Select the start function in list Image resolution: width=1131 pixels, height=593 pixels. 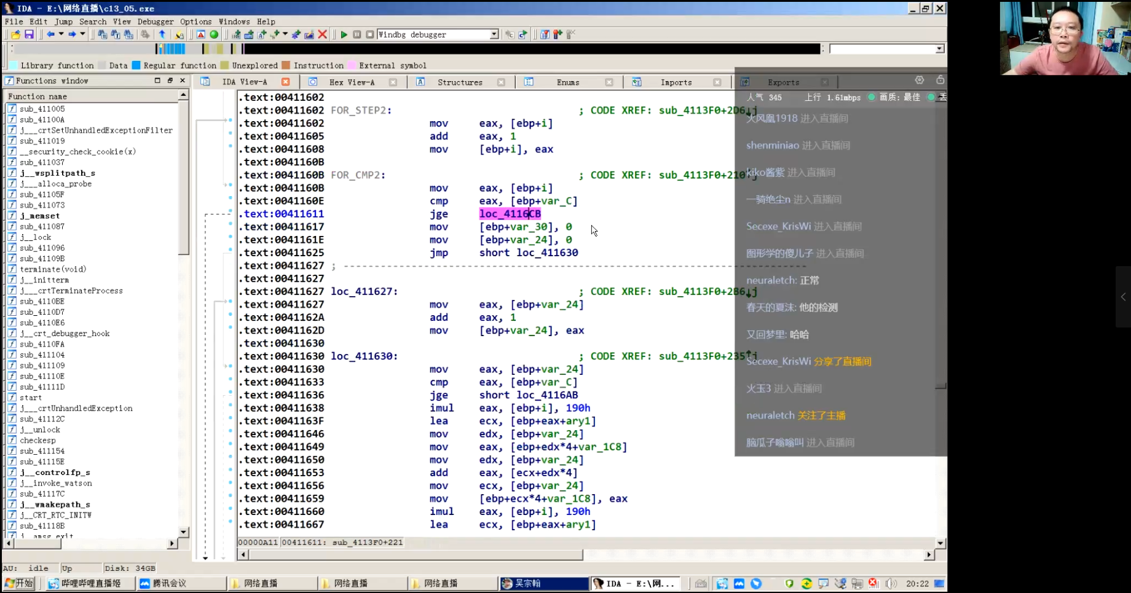pos(31,398)
